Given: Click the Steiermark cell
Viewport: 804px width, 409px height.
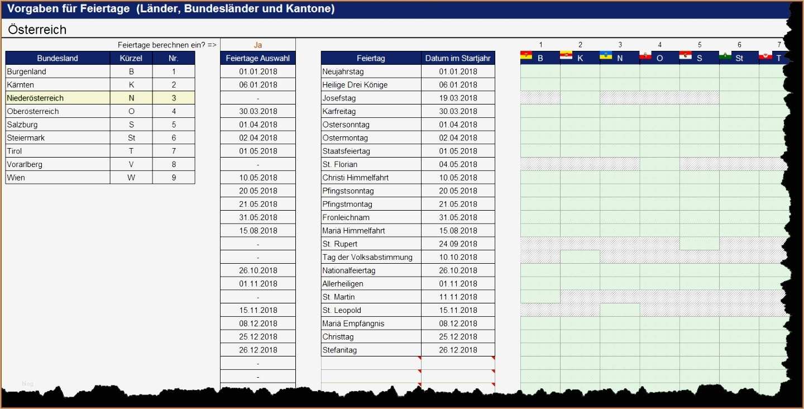Looking at the screenshot, I should tap(58, 137).
